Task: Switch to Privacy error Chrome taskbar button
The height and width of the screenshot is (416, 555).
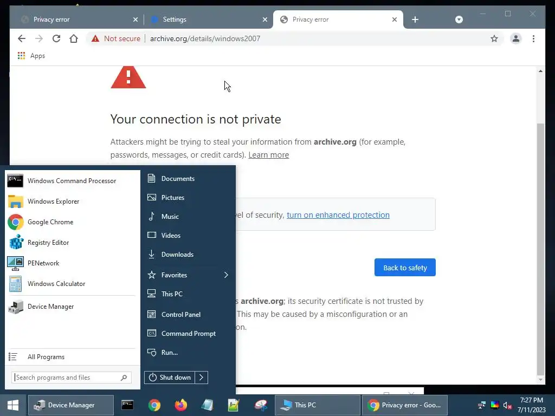Action: 404,405
